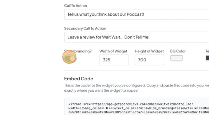Click the 'Height of Widget' label
This screenshot has height=115, width=209.
click(x=149, y=51)
